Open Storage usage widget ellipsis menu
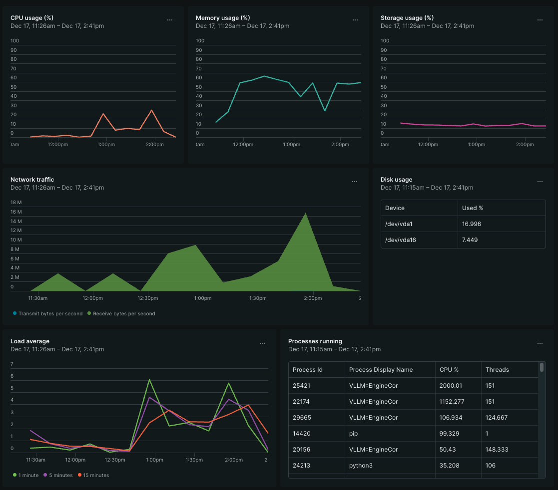Screen dimensions: 558x490 coord(540,20)
